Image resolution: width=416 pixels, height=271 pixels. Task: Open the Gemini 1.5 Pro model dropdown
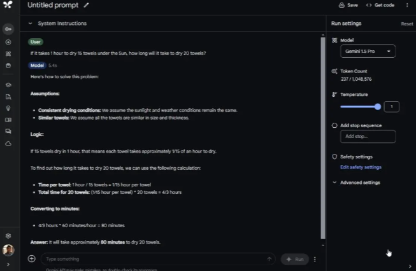tap(368, 51)
